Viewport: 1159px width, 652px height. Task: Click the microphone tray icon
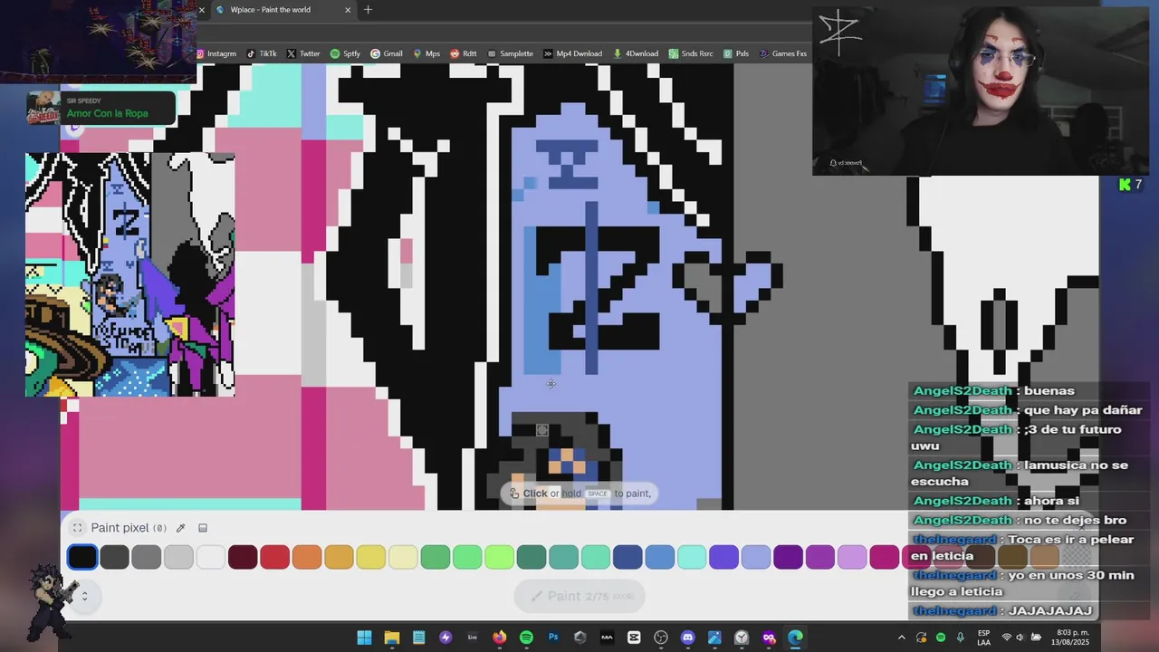point(961,638)
